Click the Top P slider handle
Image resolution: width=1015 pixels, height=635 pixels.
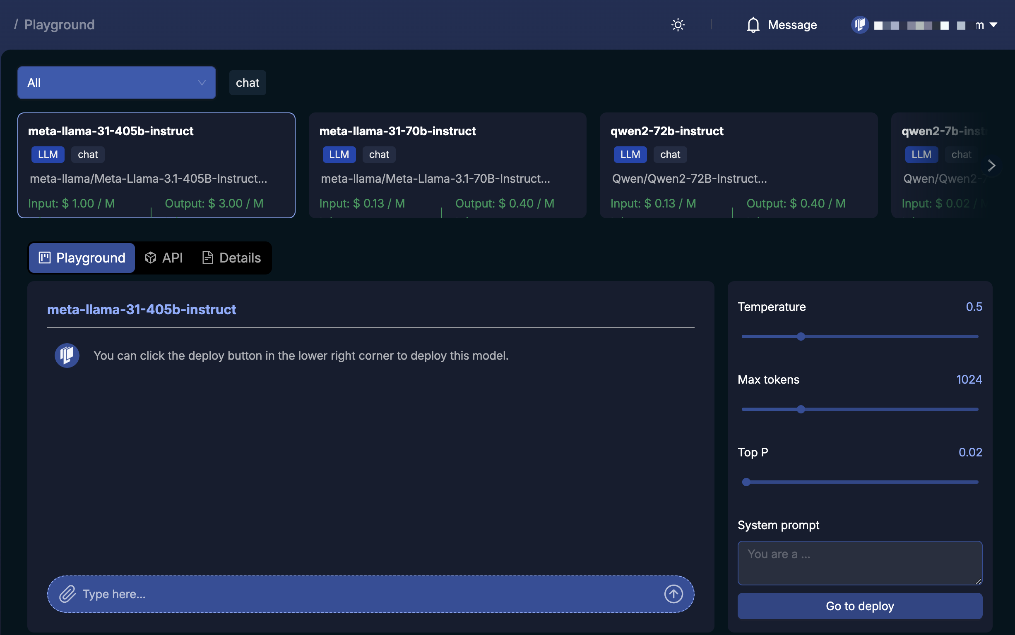pyautogui.click(x=746, y=482)
